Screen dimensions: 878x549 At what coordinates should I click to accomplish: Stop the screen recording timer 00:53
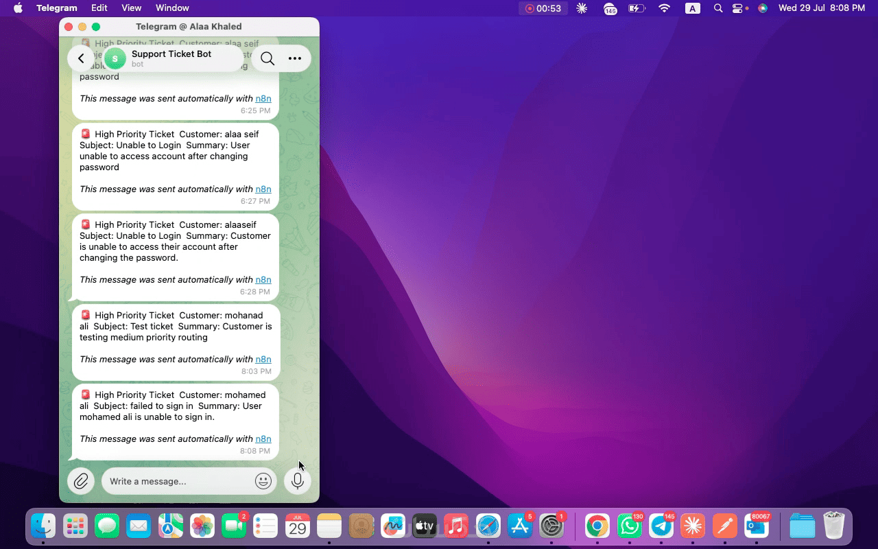(x=543, y=8)
